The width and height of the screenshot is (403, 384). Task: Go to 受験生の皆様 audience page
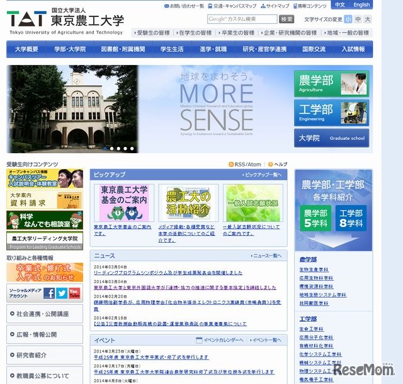coord(152,33)
